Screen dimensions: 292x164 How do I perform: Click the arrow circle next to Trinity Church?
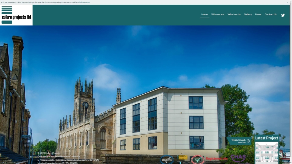[x=248, y=141]
